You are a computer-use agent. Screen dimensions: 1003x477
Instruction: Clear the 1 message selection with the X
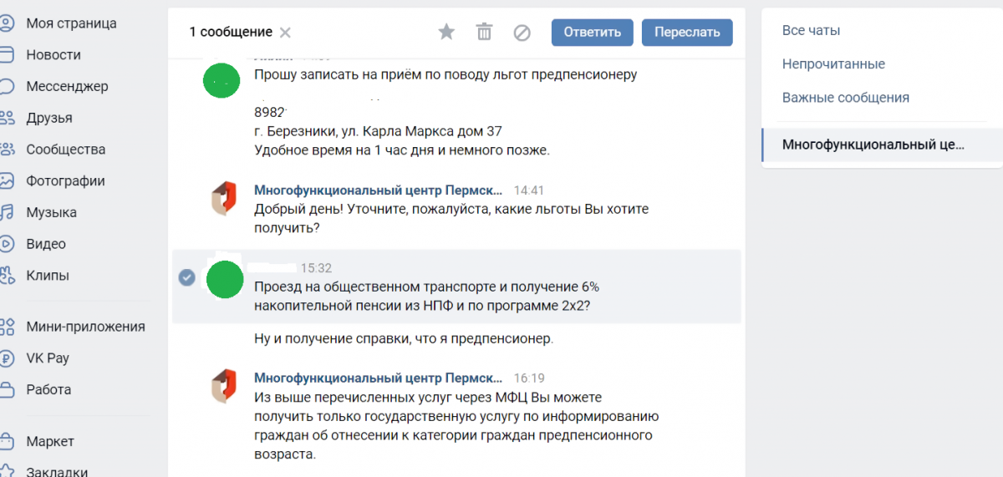click(285, 33)
